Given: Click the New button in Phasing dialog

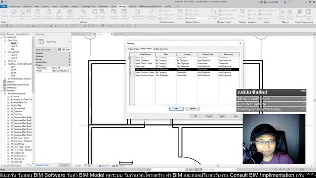Looking at the screenshot, I should coord(176,109).
